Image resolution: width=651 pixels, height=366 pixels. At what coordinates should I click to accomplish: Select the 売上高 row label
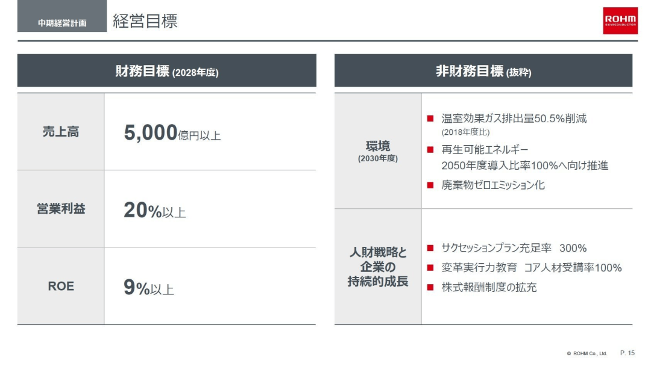tap(61, 132)
